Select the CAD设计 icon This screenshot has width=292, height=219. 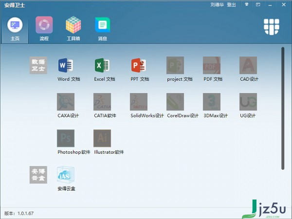(248, 65)
